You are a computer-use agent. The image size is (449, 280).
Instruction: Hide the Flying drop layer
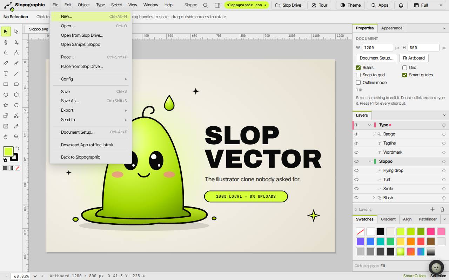click(x=356, y=170)
